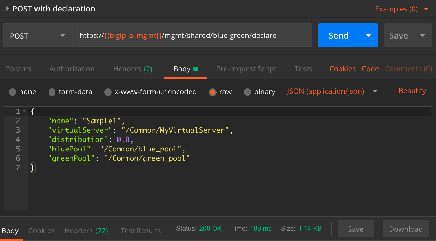Select the request Body tab
Viewport: 436px width, 241px height.
tap(186, 69)
